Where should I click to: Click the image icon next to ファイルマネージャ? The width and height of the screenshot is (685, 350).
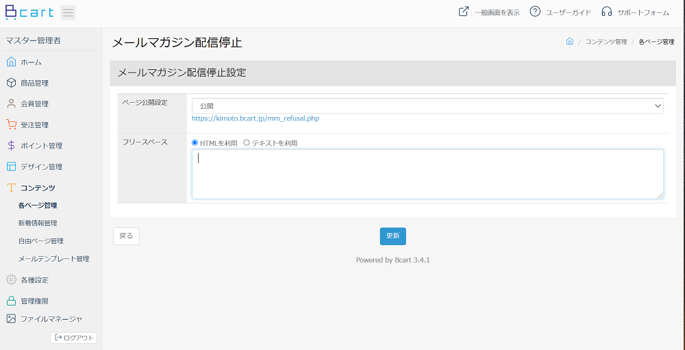[12, 318]
